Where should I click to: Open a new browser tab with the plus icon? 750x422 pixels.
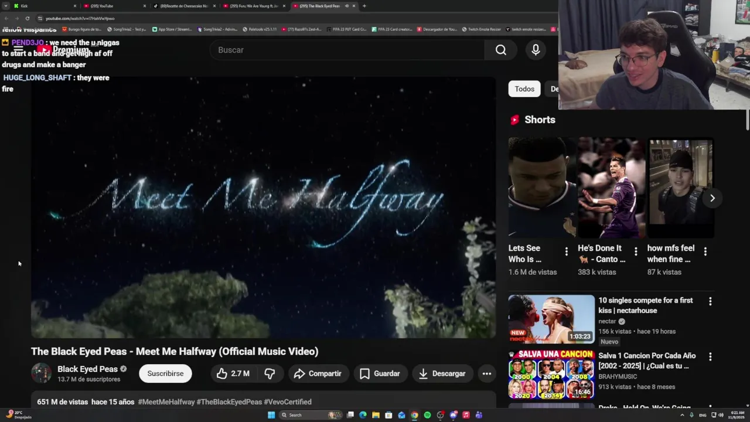click(364, 6)
